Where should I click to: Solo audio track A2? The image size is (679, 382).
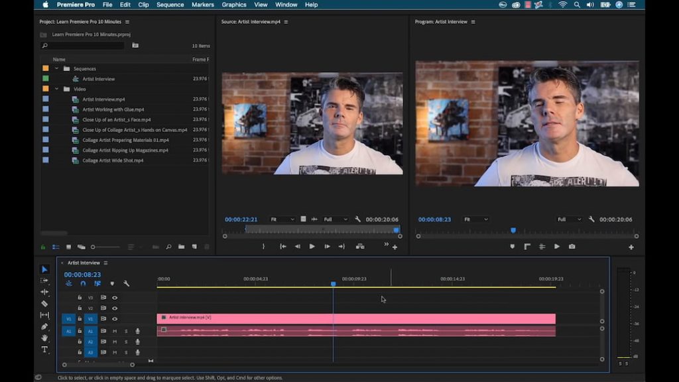[x=125, y=342]
